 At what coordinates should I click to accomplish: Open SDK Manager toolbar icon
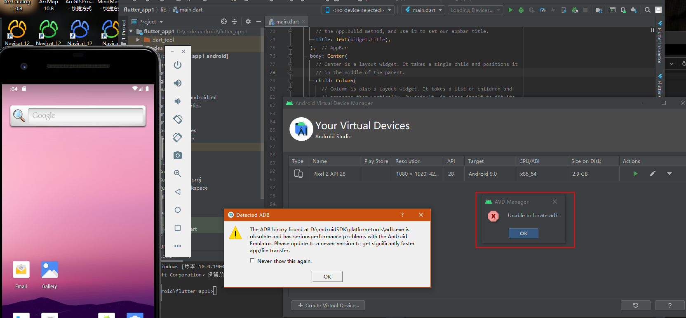(634, 10)
